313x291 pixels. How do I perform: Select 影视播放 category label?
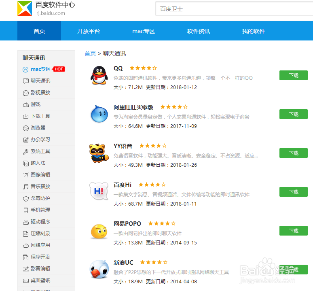click(x=40, y=92)
